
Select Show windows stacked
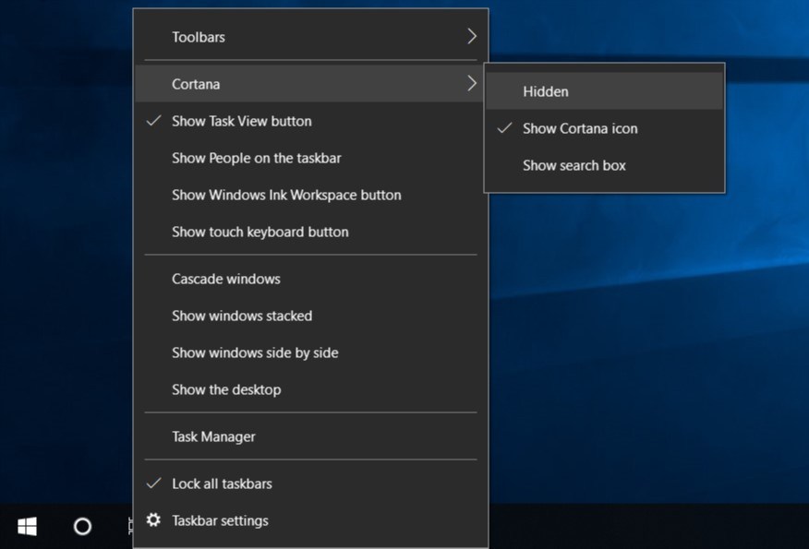[x=242, y=316]
